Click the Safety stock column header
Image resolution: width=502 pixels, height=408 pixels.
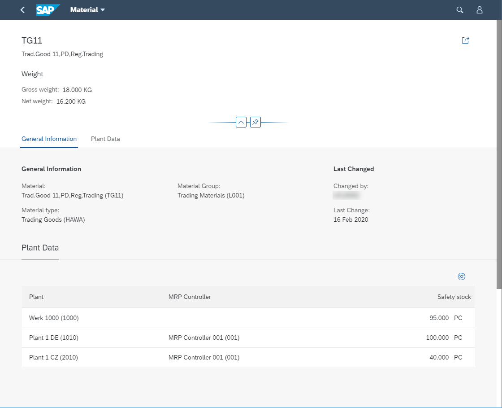[454, 297]
